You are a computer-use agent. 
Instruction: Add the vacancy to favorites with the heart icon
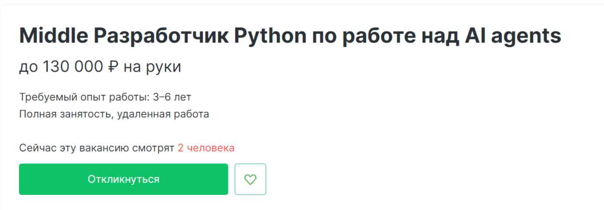point(250,179)
